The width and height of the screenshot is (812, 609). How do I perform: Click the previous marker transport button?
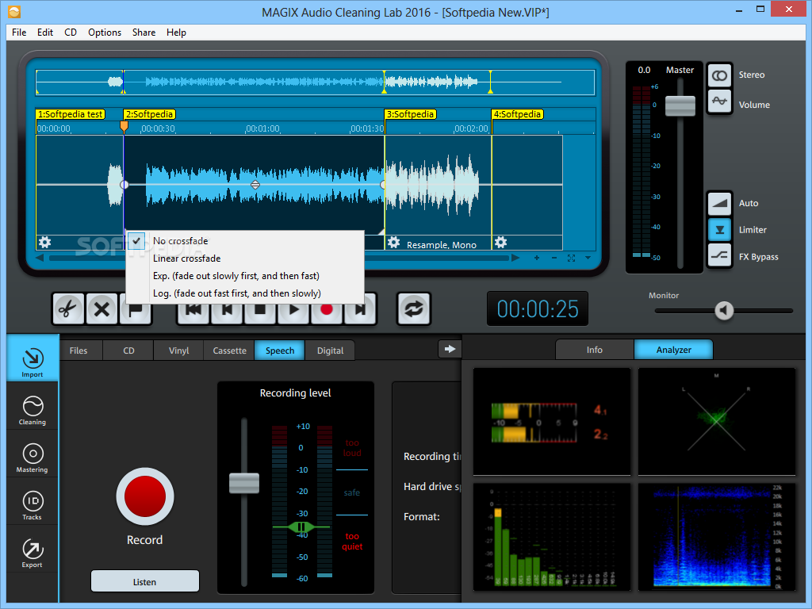(227, 310)
